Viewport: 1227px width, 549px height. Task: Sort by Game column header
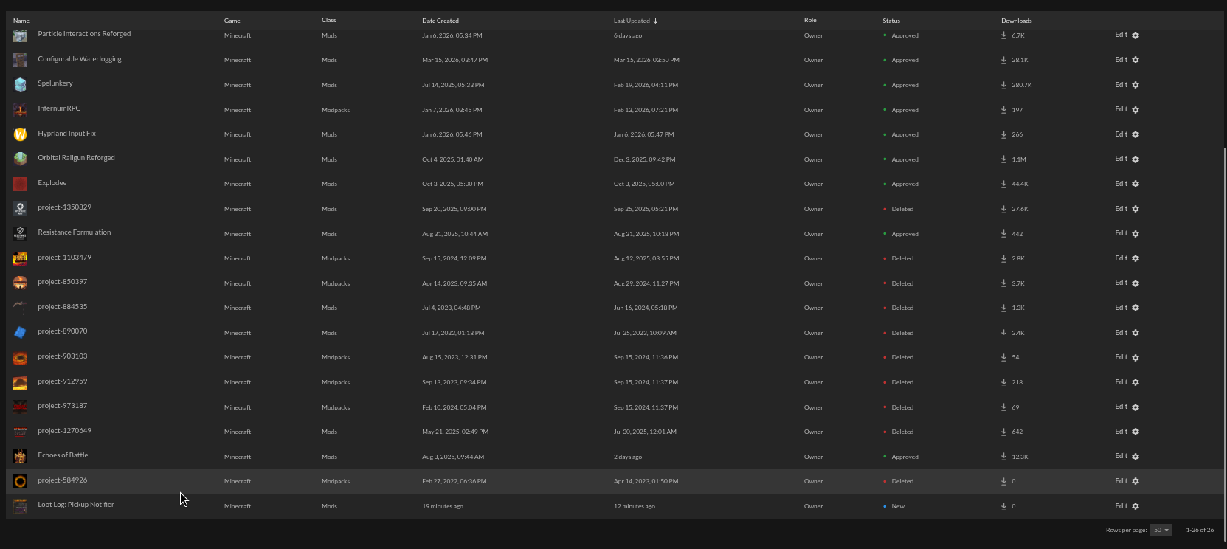pos(232,21)
